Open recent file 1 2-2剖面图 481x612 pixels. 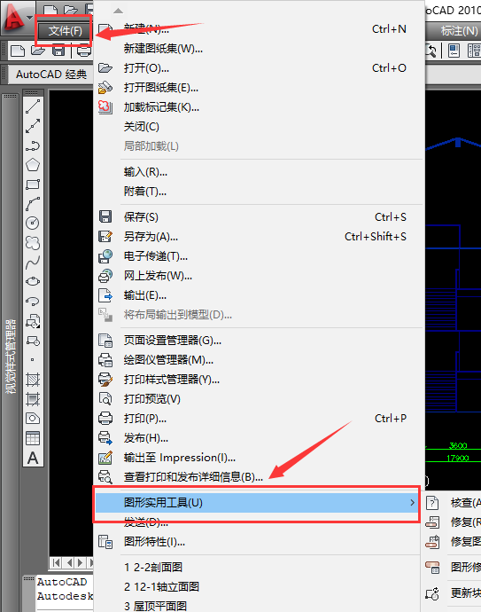click(259, 568)
